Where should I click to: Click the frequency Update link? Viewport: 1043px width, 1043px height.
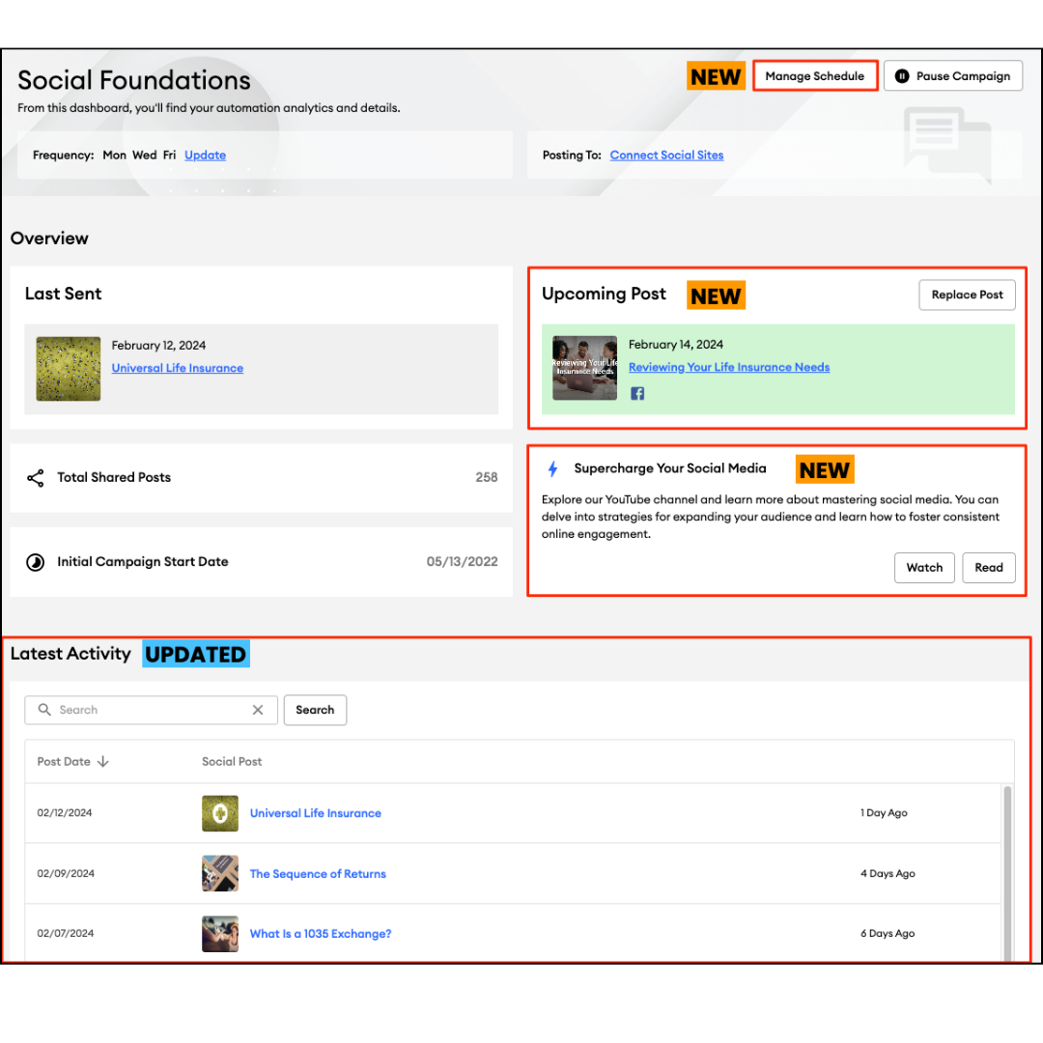click(x=205, y=155)
